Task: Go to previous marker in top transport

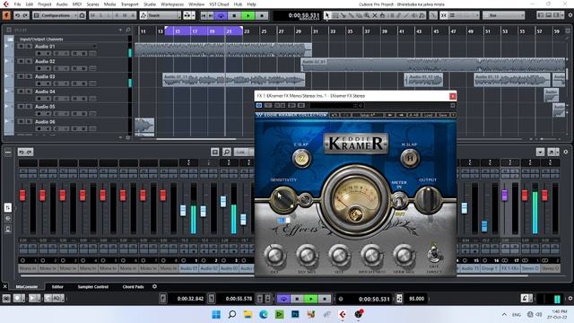Action: click(204, 16)
